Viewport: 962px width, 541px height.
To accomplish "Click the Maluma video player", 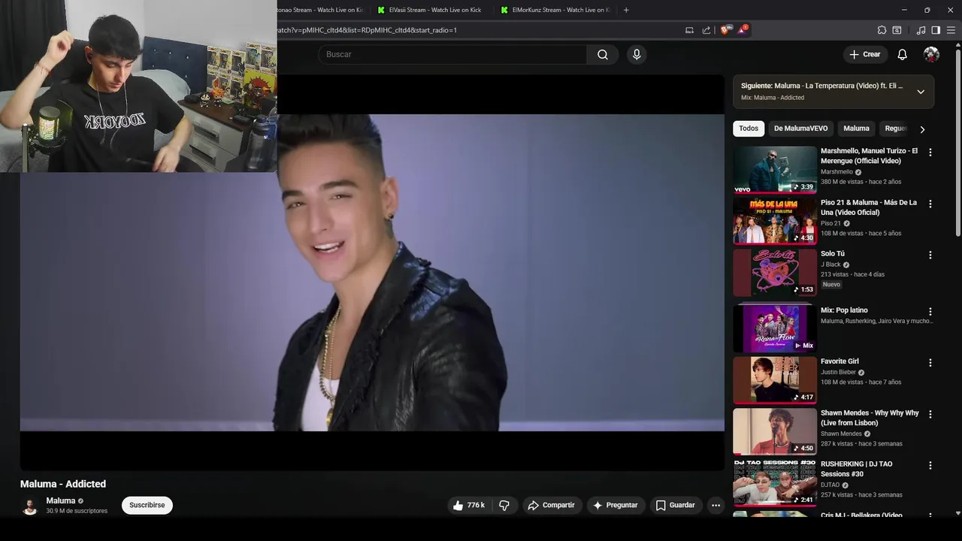I will (x=372, y=273).
